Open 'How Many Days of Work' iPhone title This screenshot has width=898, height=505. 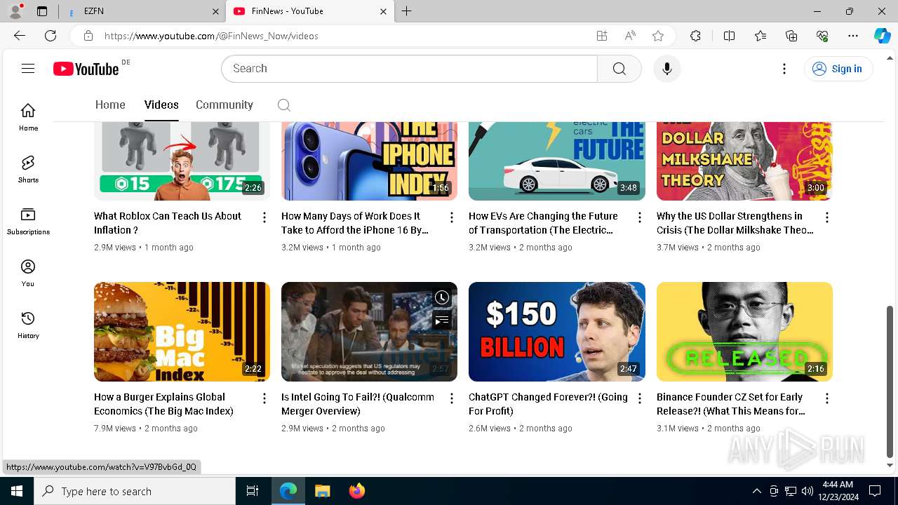click(355, 223)
